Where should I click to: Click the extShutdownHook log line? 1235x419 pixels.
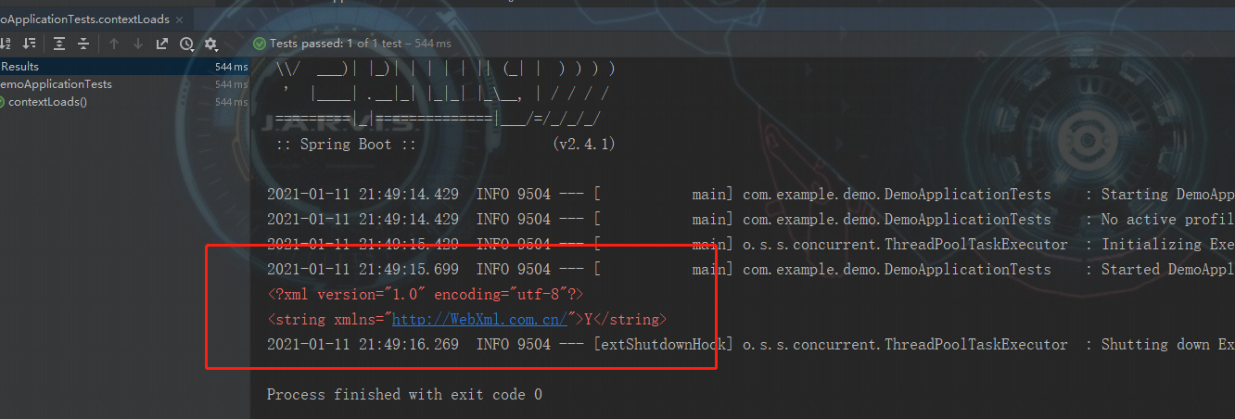point(750,345)
